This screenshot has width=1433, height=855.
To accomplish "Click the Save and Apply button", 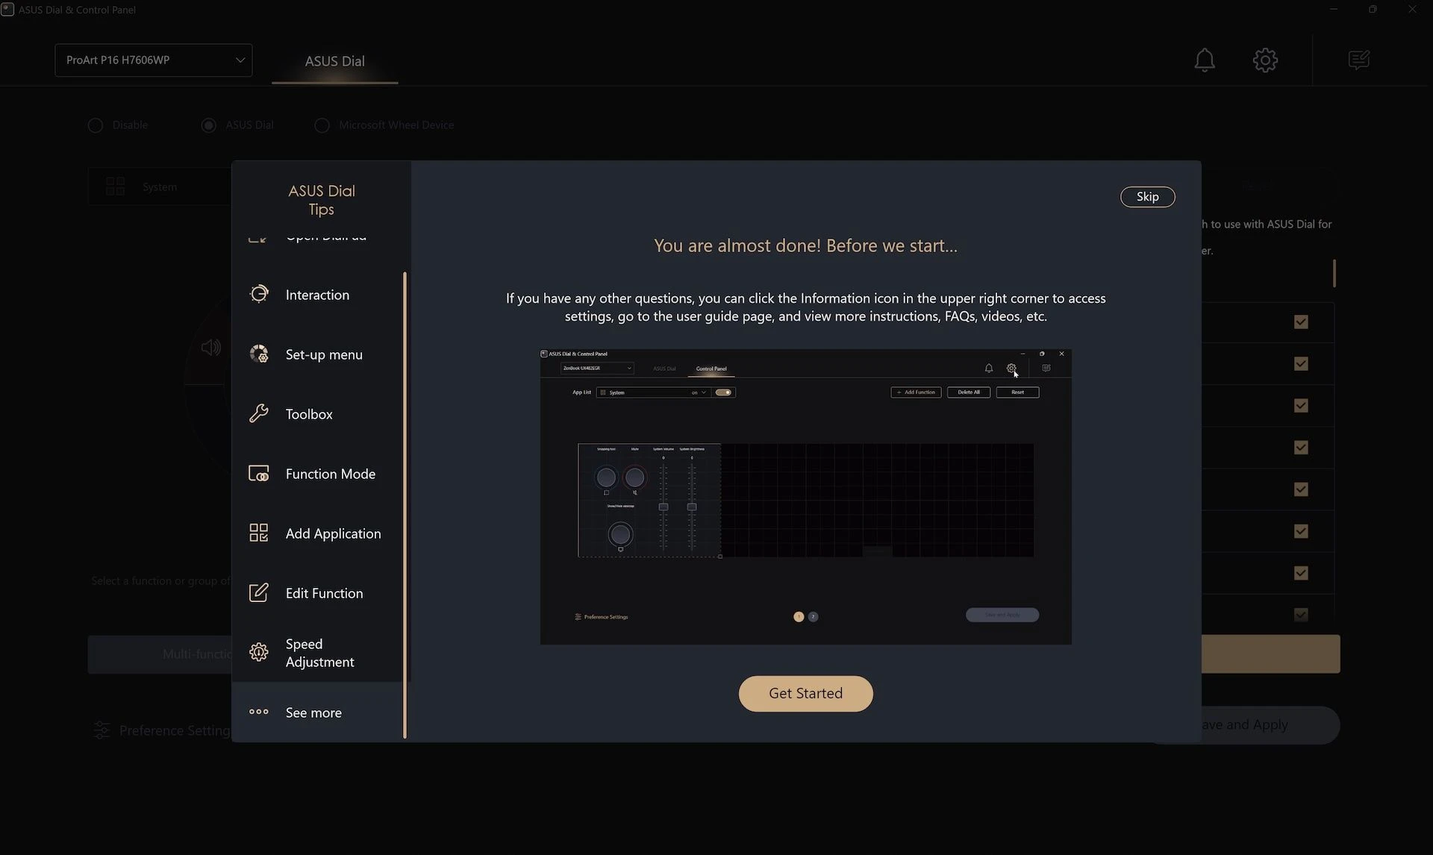I will [1270, 724].
